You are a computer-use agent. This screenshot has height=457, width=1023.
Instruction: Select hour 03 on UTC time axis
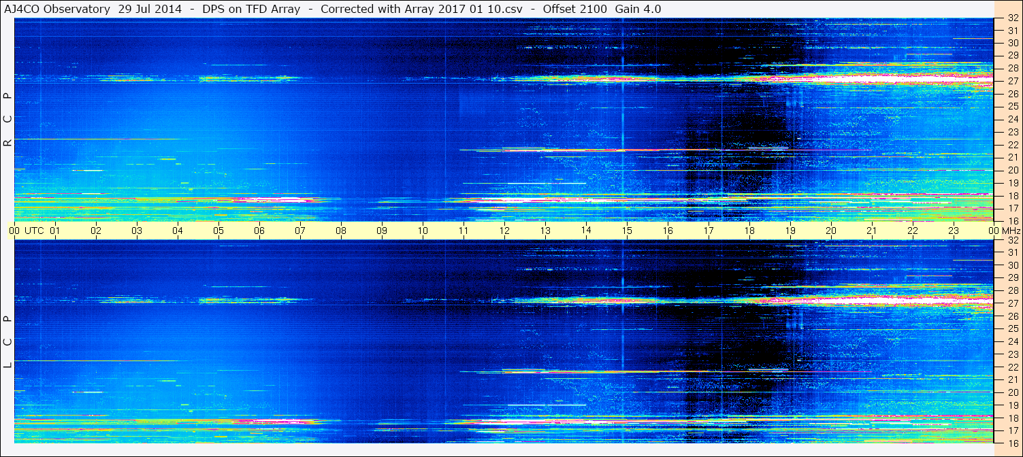(x=137, y=231)
